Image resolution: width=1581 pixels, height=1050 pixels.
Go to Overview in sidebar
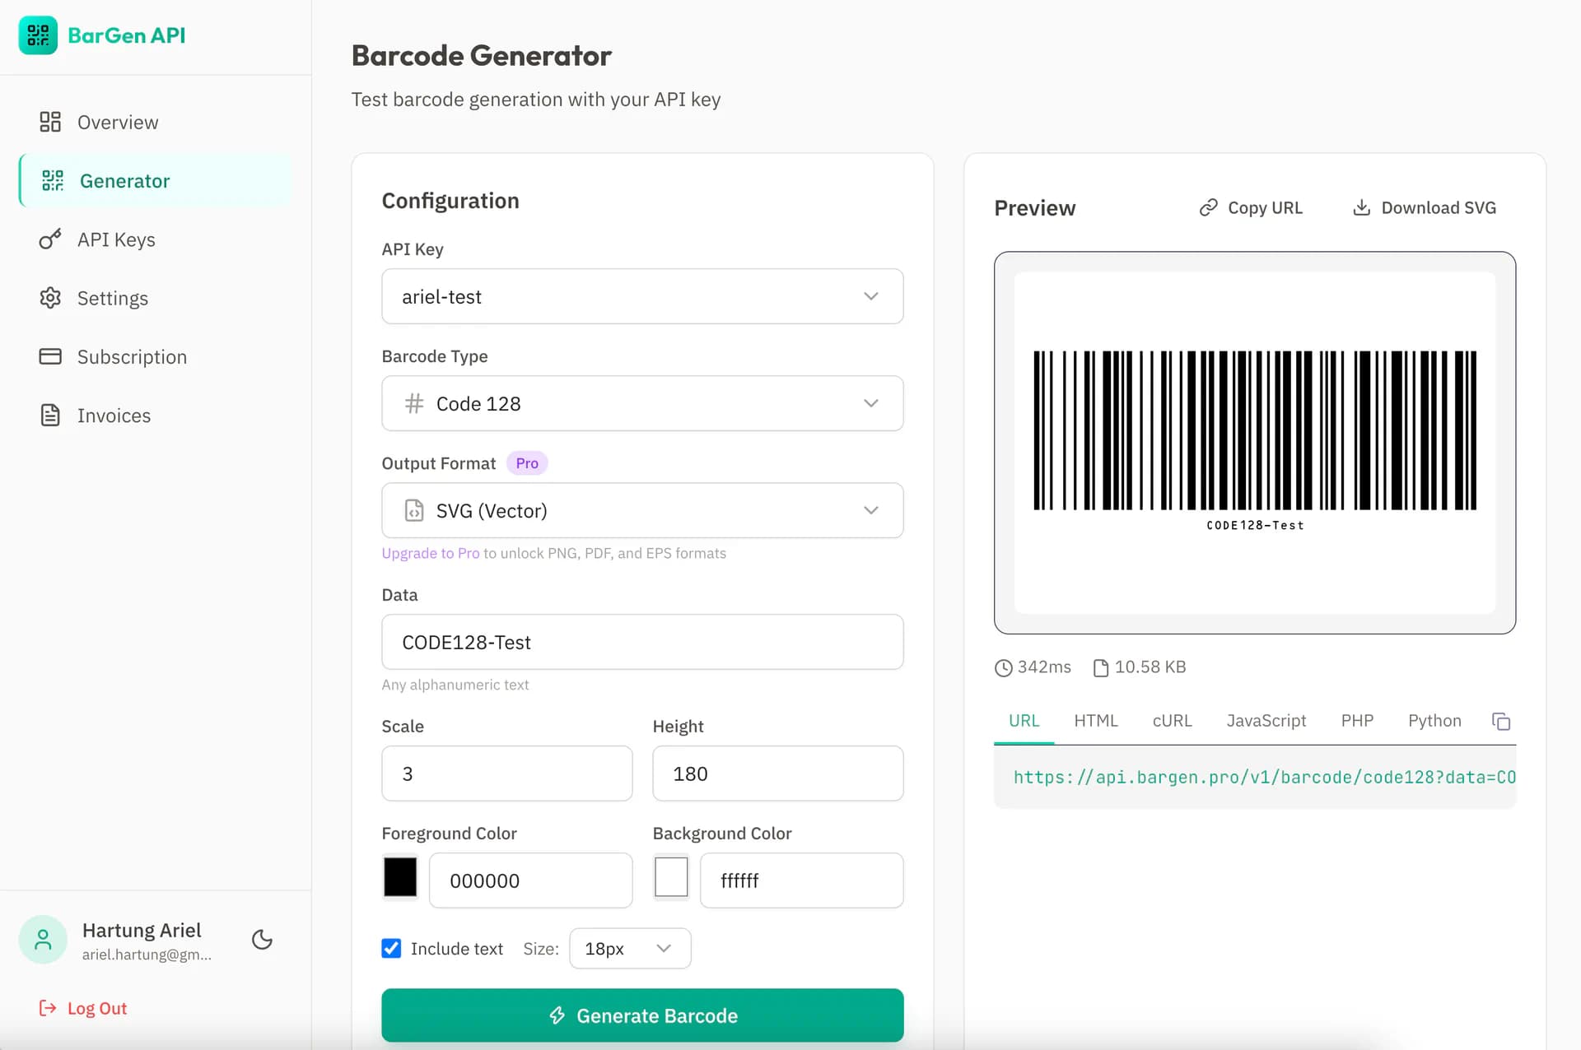tap(156, 122)
